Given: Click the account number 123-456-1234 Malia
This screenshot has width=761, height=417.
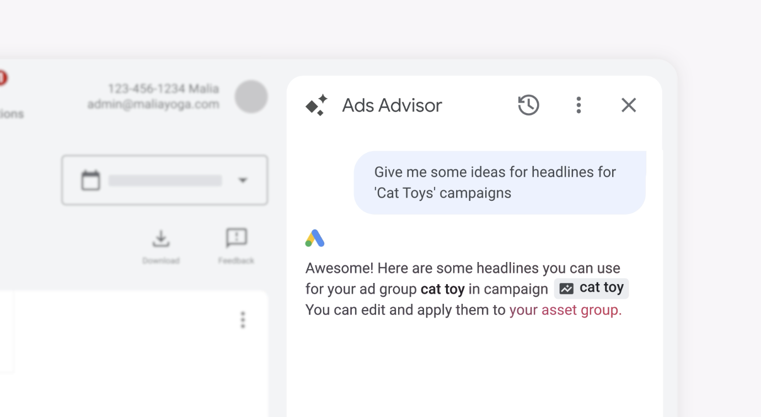Looking at the screenshot, I should [163, 88].
